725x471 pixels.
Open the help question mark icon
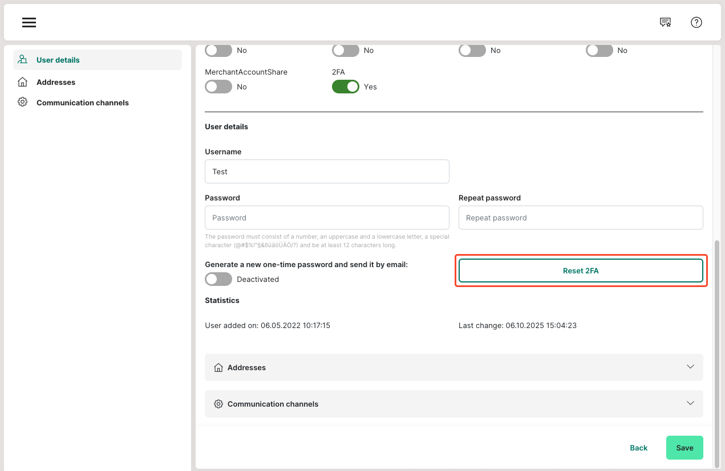tap(696, 22)
